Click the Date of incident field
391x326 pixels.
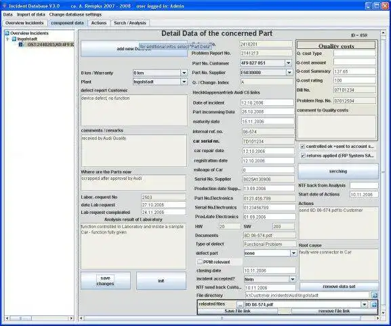tap(267, 103)
